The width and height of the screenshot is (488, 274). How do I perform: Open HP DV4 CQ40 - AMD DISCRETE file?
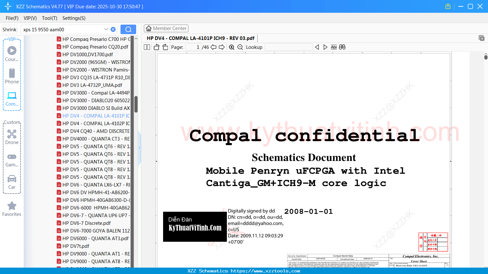[93, 131]
